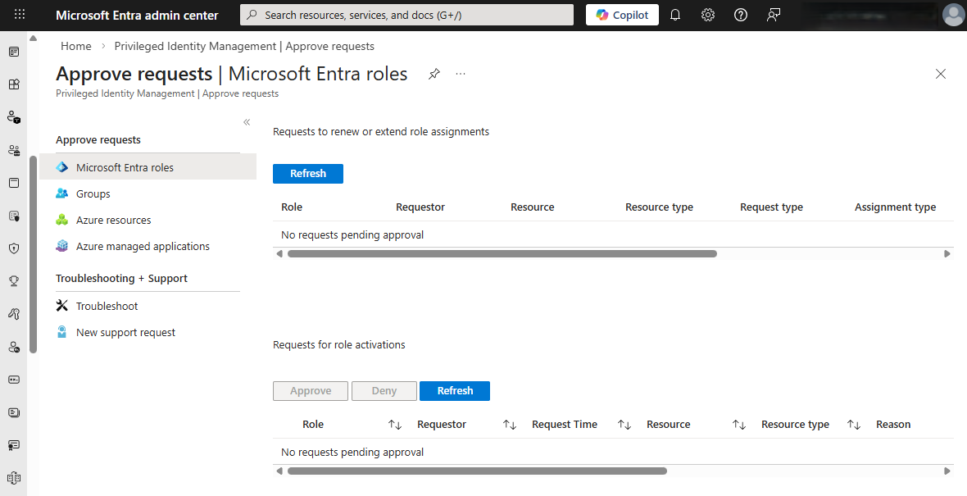Click the Azure managed applications icon
This screenshot has height=496, width=967.
point(61,246)
